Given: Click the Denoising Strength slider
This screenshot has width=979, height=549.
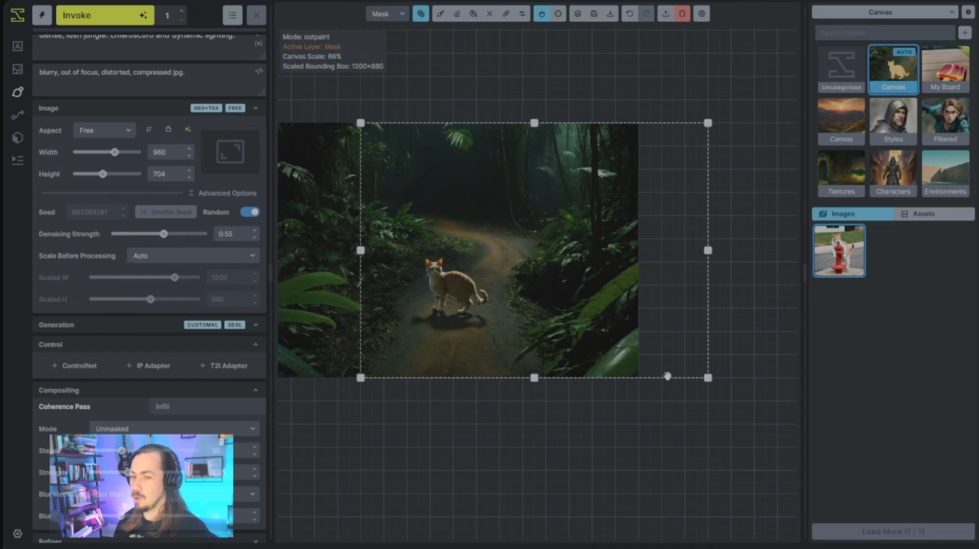Looking at the screenshot, I should (x=159, y=234).
